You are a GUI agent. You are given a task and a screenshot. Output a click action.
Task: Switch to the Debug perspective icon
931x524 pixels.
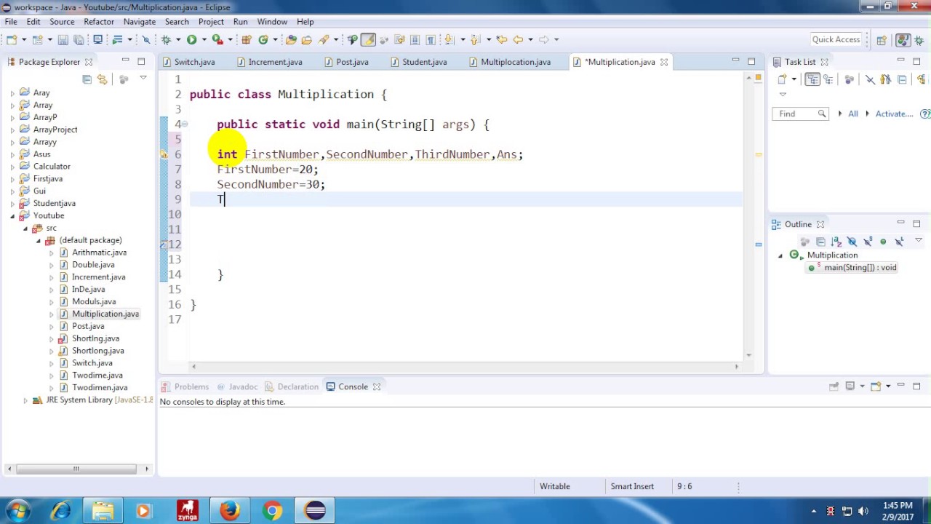click(919, 40)
